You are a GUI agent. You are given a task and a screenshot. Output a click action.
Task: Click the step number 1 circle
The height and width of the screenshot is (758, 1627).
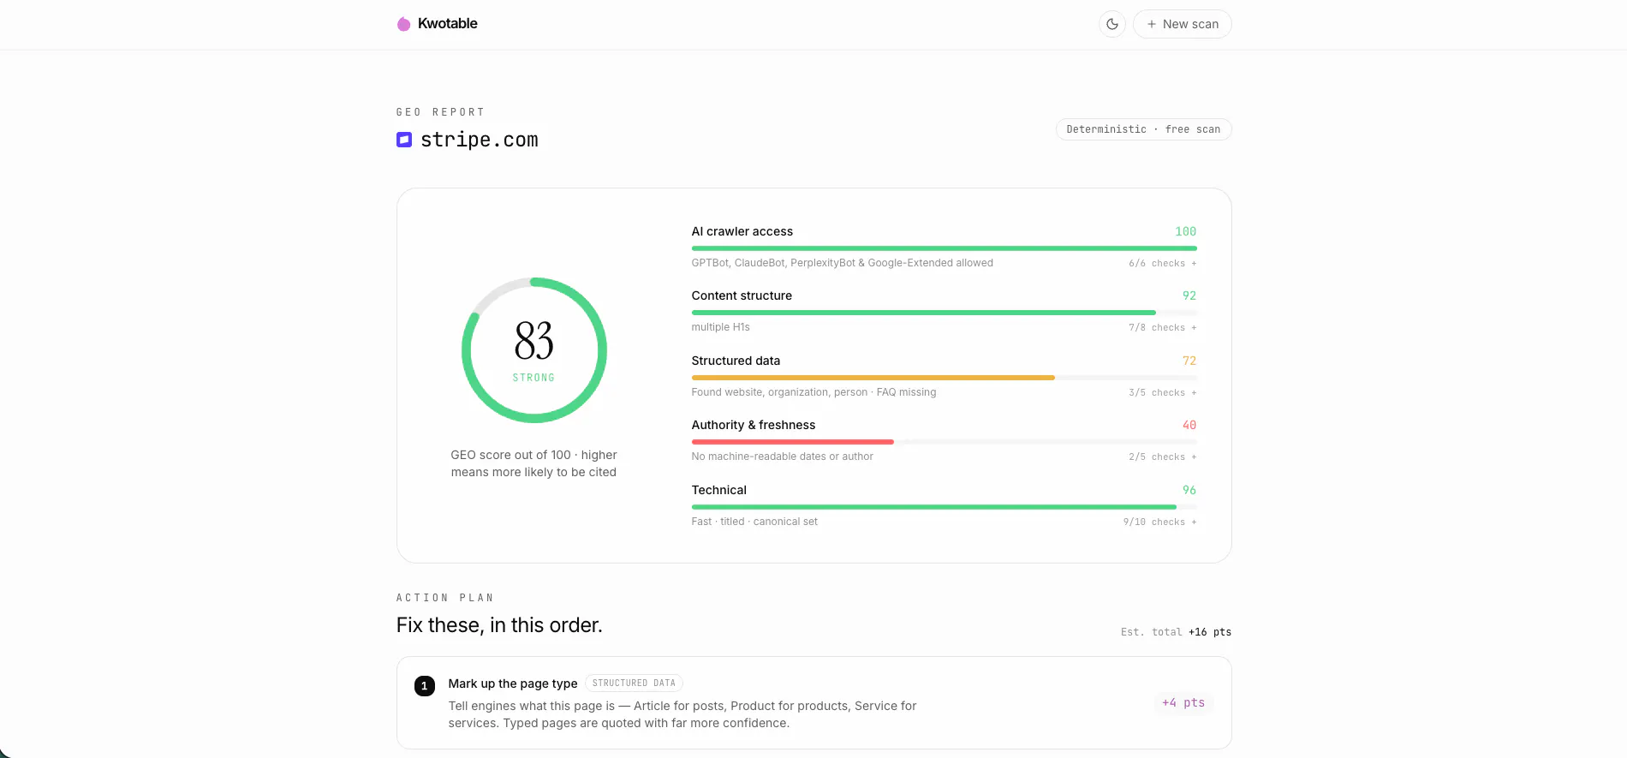pos(425,686)
